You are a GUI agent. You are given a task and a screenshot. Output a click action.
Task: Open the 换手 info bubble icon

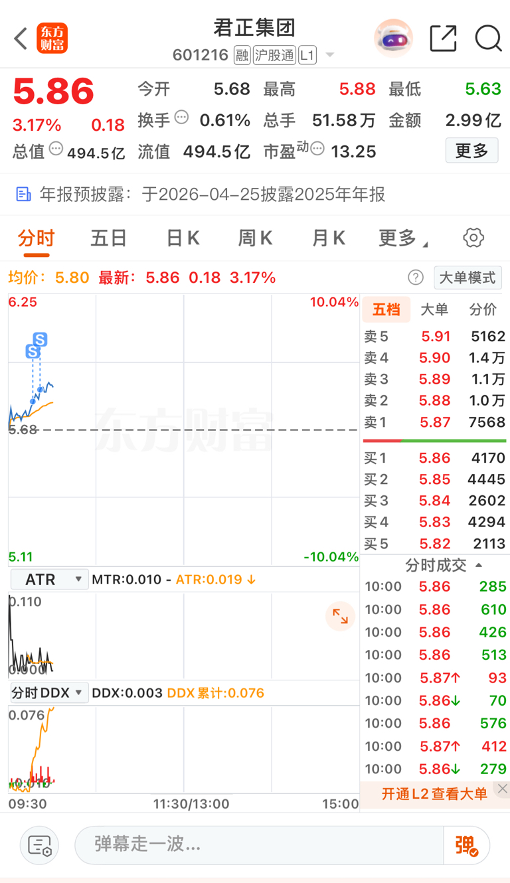pos(182,118)
